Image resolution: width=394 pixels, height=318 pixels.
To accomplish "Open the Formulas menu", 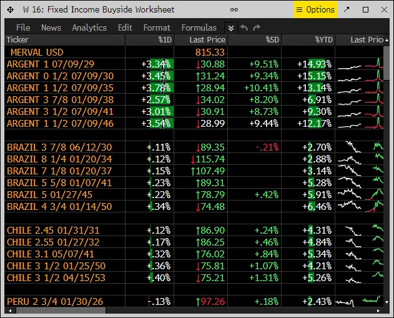I will point(199,27).
